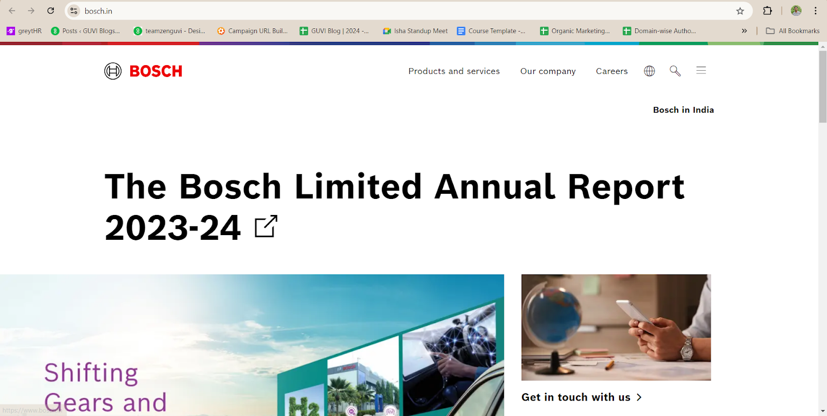
Task: Open Our company menu
Action: pos(548,71)
